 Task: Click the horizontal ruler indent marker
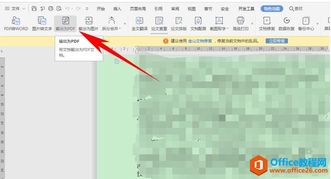137,50
